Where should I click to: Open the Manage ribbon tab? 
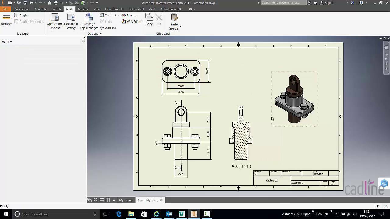[x=83, y=9]
